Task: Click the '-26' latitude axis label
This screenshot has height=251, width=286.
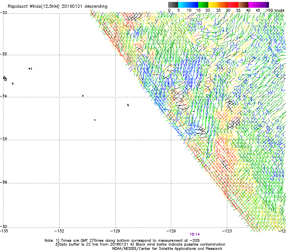Action: tap(3, 139)
